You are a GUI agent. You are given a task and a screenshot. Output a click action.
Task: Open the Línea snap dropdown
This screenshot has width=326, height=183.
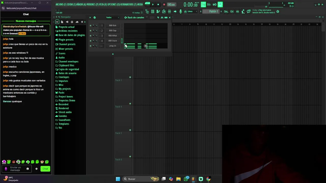coord(192,11)
